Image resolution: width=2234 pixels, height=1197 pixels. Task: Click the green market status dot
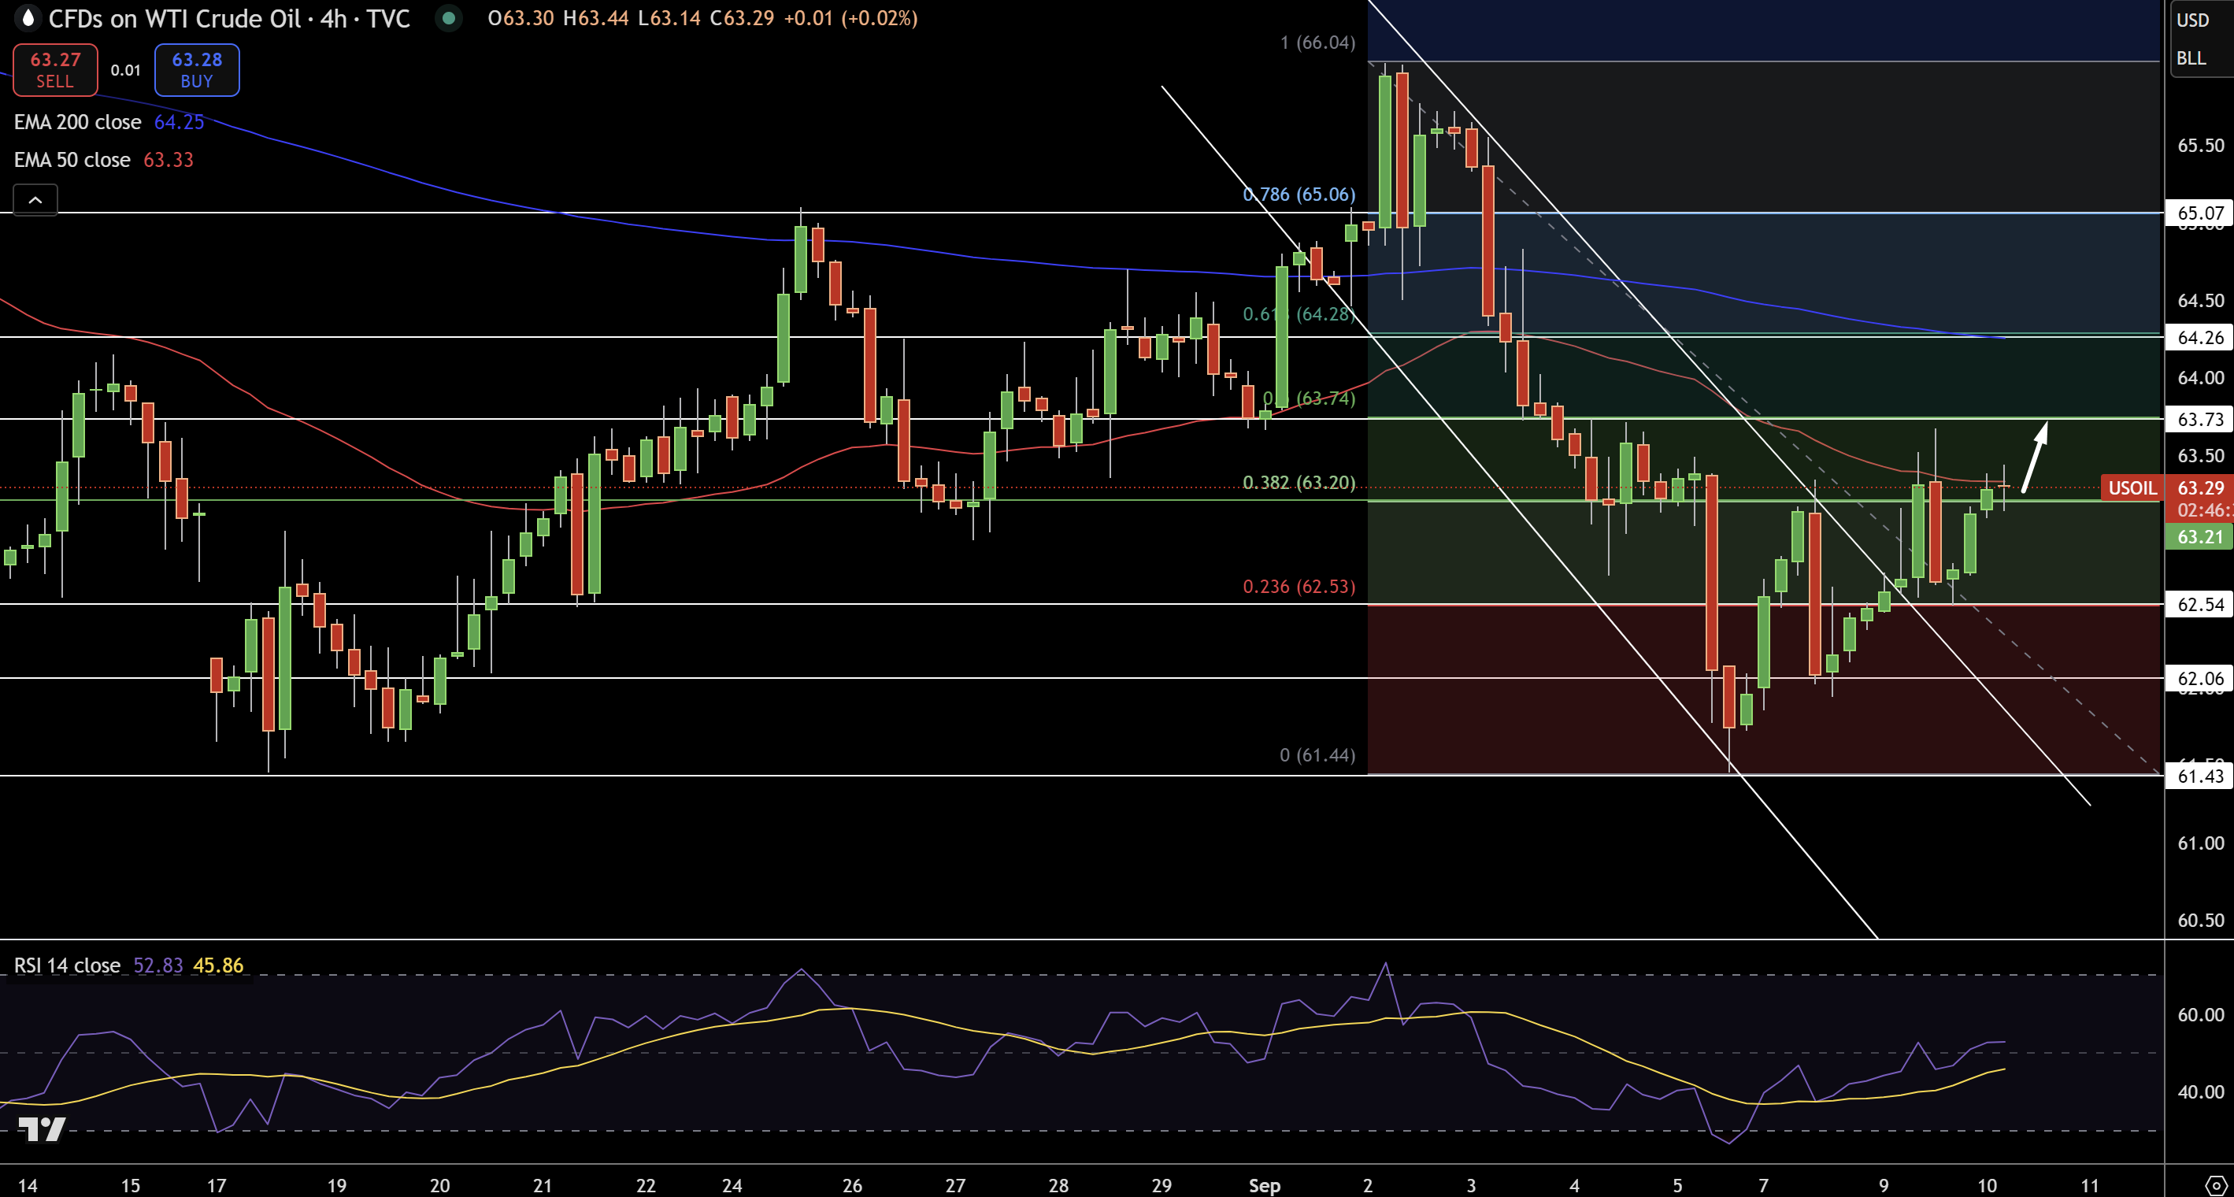click(x=448, y=17)
